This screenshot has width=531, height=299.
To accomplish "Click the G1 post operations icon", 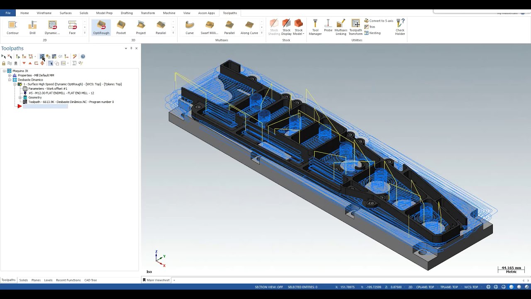I will [60, 56].
